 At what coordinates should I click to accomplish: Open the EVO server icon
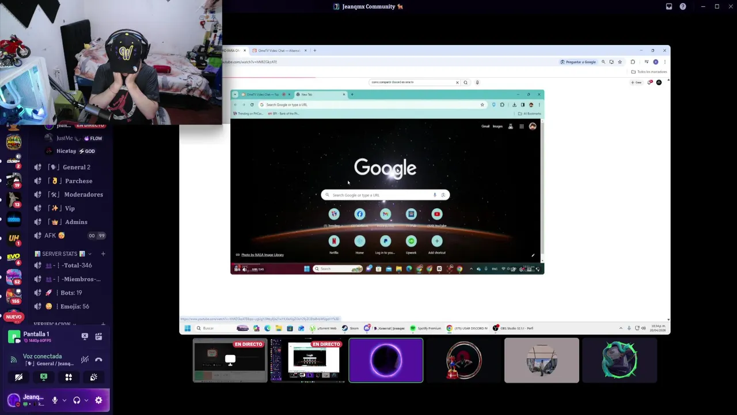(14, 257)
